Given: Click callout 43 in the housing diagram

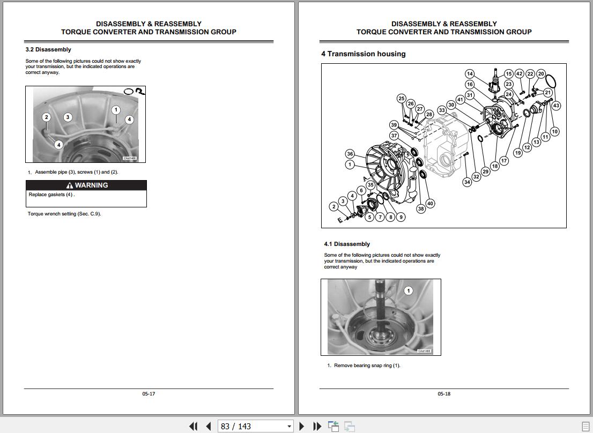Looking at the screenshot, I should point(556,106).
